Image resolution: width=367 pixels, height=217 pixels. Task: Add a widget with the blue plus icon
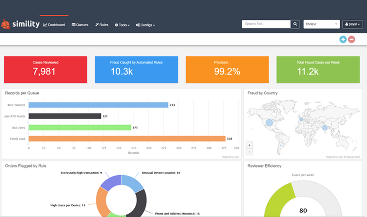343,40
